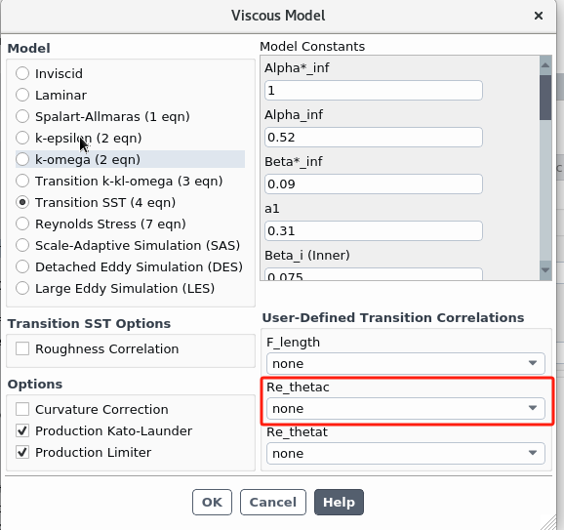Enable the Curvature Correction option
Image resolution: width=564 pixels, height=530 pixels.
coord(22,409)
